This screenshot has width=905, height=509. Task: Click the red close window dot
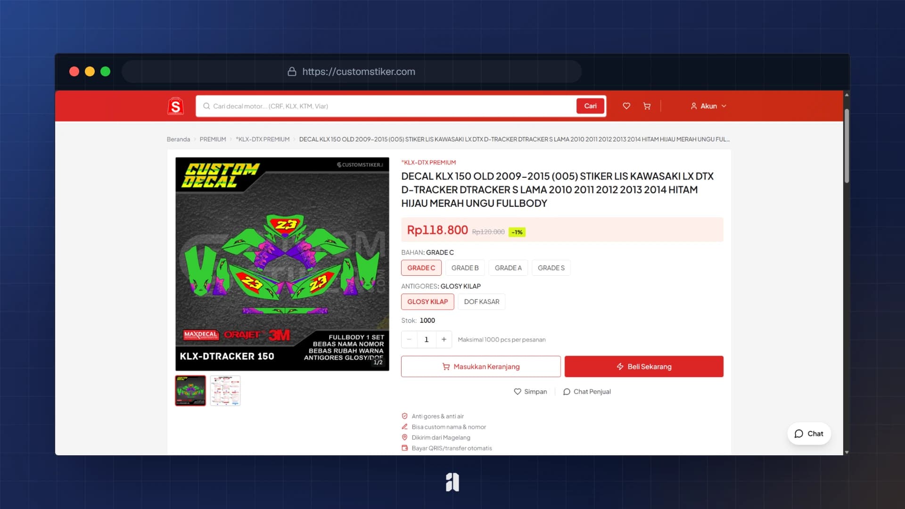pyautogui.click(x=74, y=72)
